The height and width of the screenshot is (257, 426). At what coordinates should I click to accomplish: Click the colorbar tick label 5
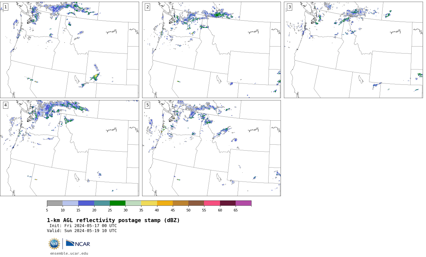pyautogui.click(x=47, y=210)
